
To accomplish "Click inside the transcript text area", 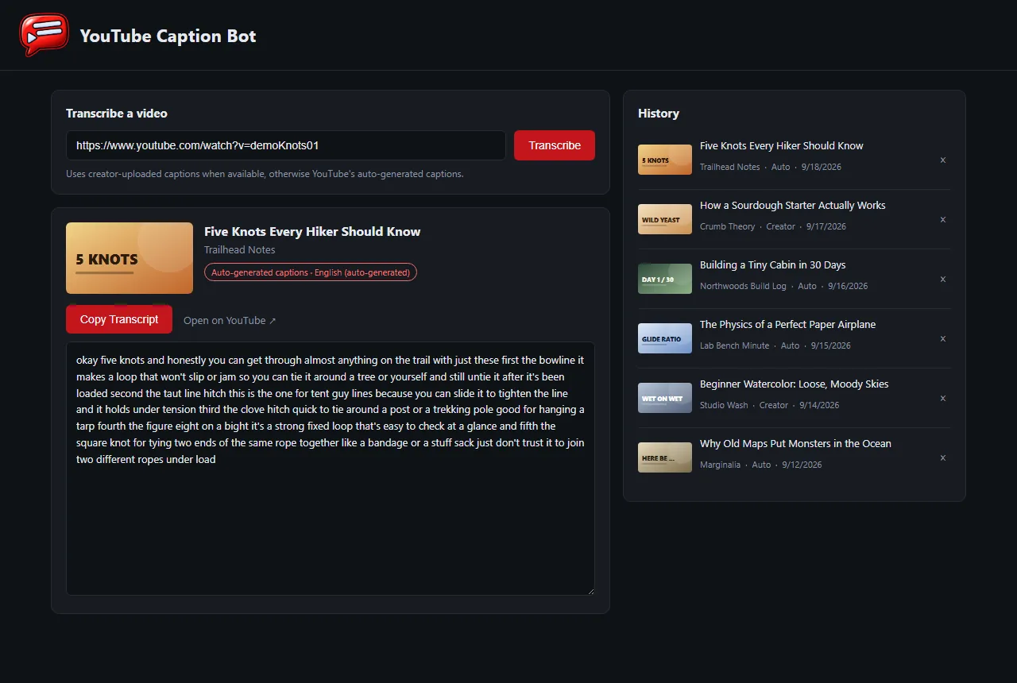I will coord(331,469).
